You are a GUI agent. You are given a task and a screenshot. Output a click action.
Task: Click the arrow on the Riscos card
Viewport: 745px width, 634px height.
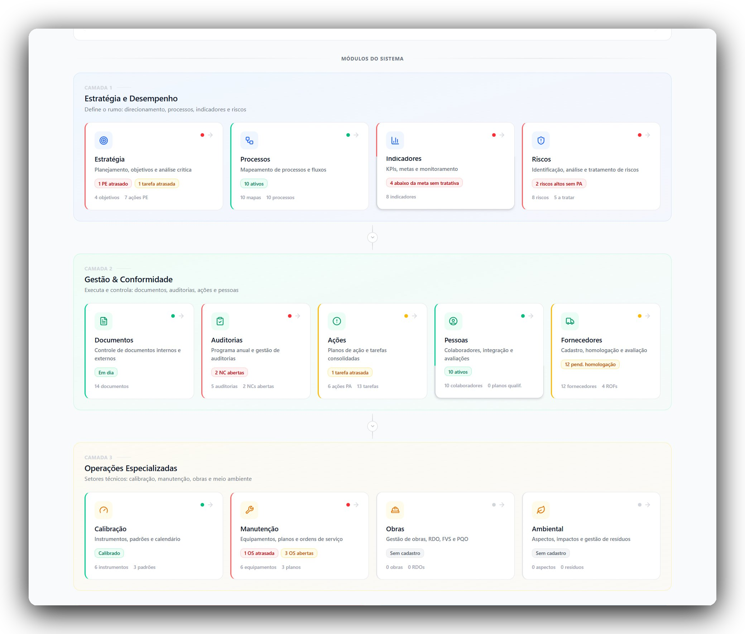coord(648,135)
